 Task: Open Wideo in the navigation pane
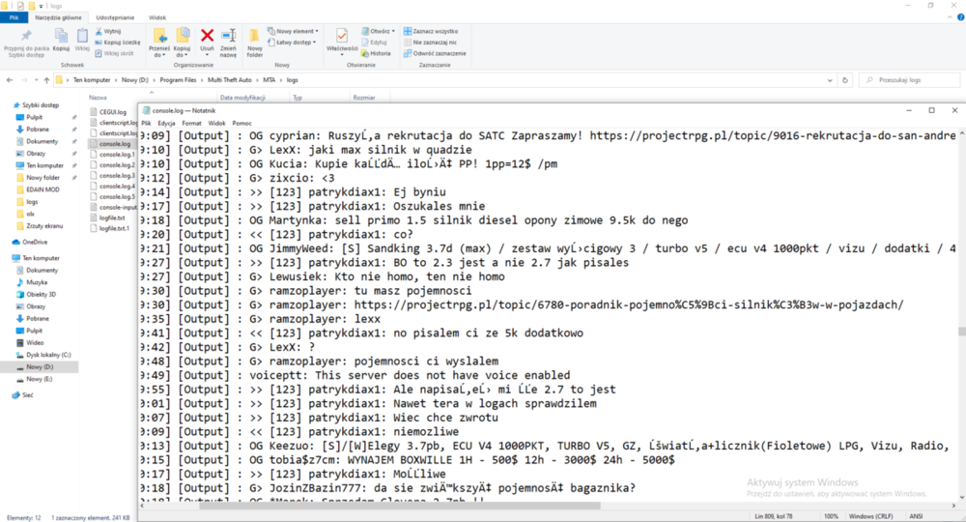click(35, 342)
